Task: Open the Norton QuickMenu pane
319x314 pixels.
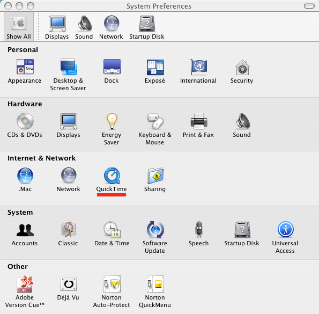Action: [x=155, y=291]
